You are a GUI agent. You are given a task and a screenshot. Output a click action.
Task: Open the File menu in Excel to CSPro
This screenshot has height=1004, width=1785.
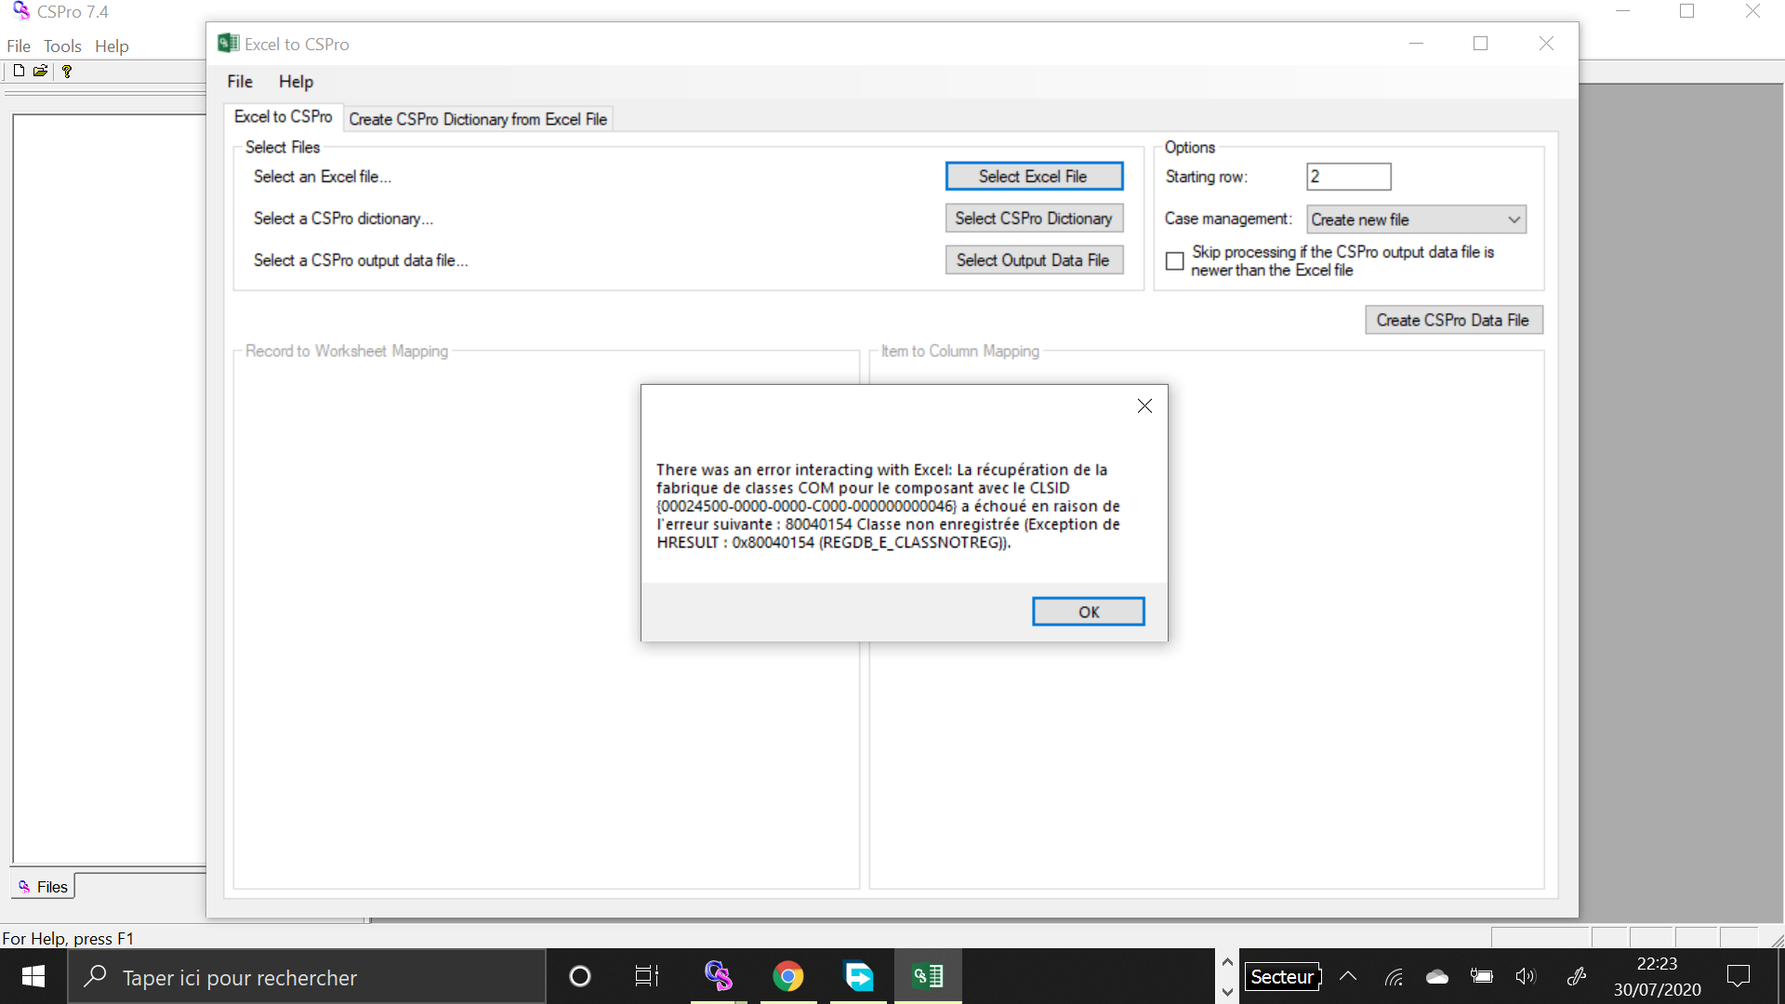[x=239, y=81]
